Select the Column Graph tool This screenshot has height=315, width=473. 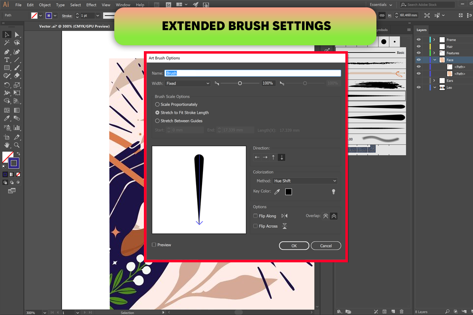click(x=17, y=128)
